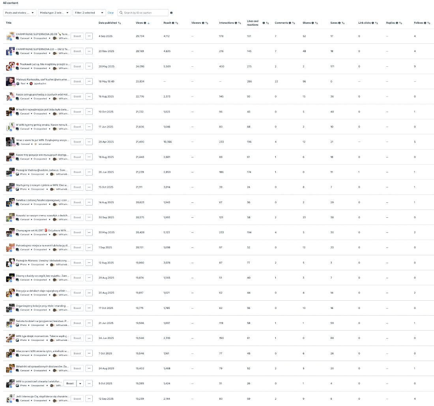Open more options for Truskawki już są post
Screen dimensions: 434x406
89,66
